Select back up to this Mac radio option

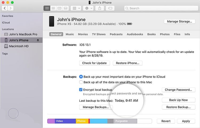(x=81, y=82)
